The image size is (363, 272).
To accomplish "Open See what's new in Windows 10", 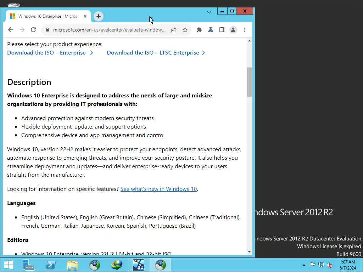I will (x=158, y=189).
